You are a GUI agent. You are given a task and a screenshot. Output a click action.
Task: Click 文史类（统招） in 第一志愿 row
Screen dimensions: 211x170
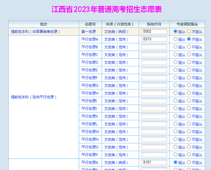(116, 31)
